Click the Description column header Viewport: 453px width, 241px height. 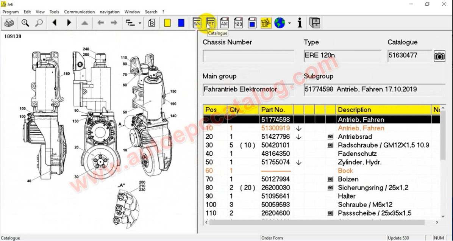[383, 110]
